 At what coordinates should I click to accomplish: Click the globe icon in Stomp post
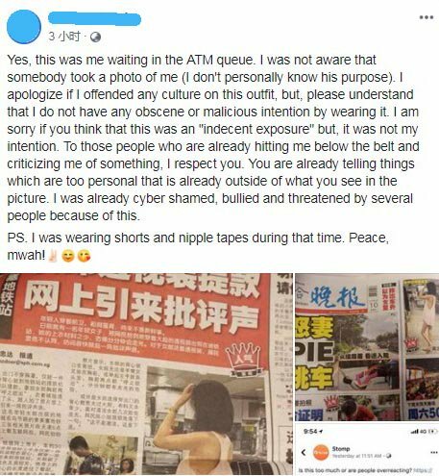(x=389, y=456)
